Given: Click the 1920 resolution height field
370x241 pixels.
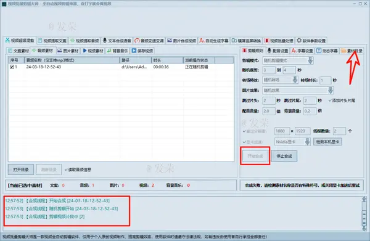Looking at the screenshot, I should pyautogui.click(x=303, y=131).
